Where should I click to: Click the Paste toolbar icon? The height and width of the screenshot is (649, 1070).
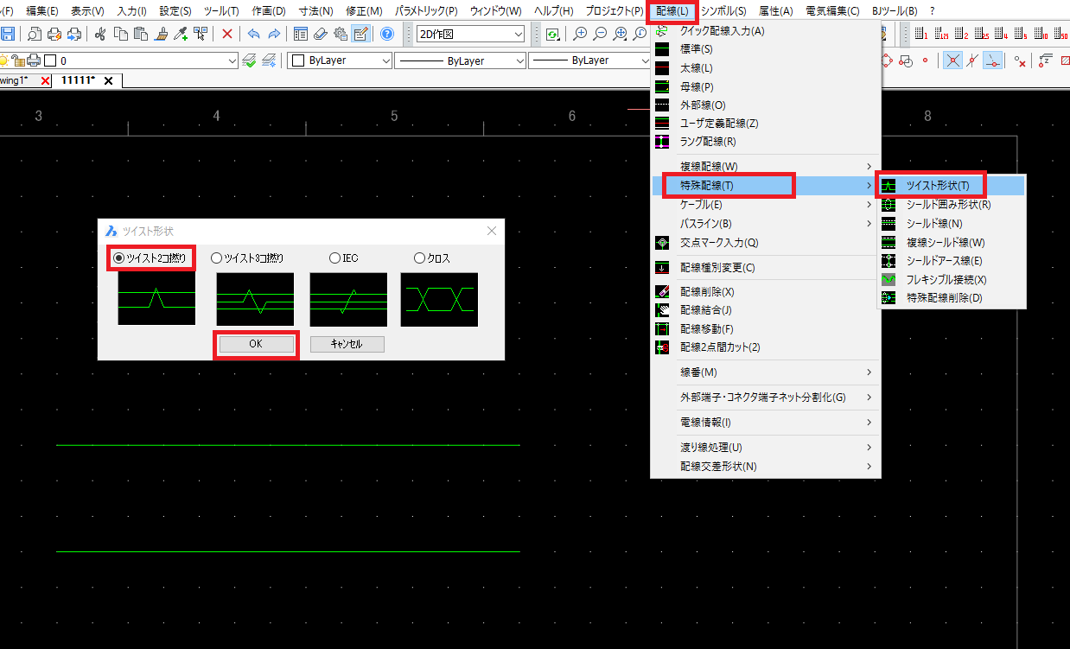tap(140, 35)
